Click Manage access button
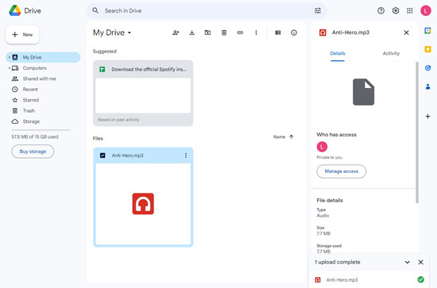The width and height of the screenshot is (437, 288). (x=341, y=171)
